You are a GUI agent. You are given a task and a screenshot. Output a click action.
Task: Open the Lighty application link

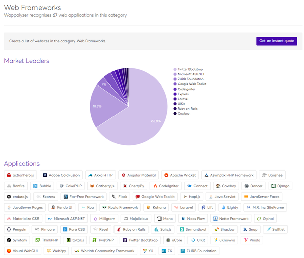tap(230, 207)
